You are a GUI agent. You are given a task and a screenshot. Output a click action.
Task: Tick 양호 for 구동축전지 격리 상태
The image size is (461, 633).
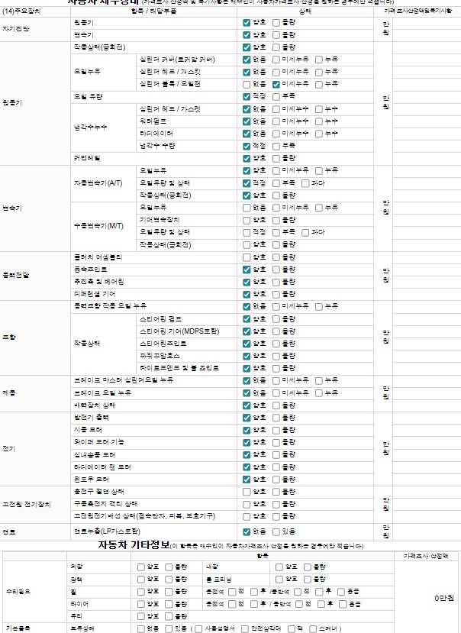(x=247, y=504)
